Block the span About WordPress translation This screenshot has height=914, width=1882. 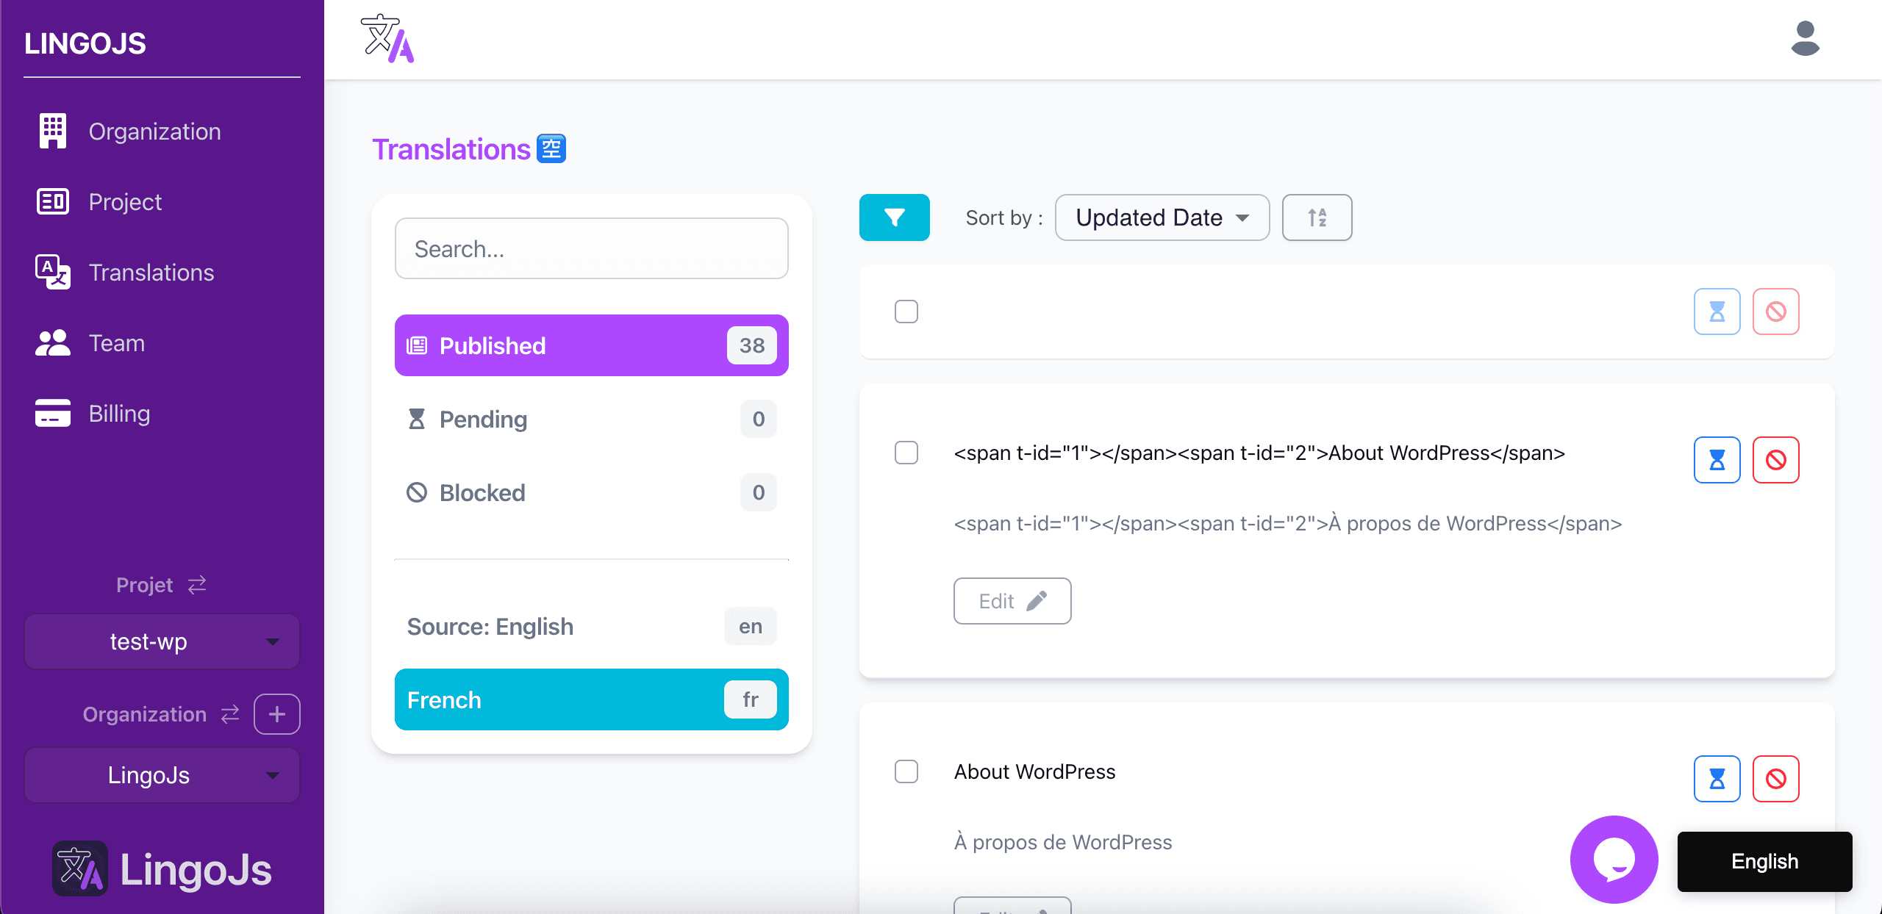[x=1775, y=460]
